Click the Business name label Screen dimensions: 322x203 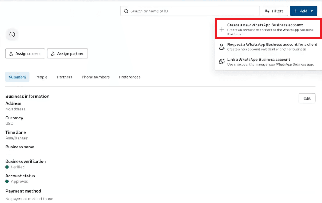[20, 147]
